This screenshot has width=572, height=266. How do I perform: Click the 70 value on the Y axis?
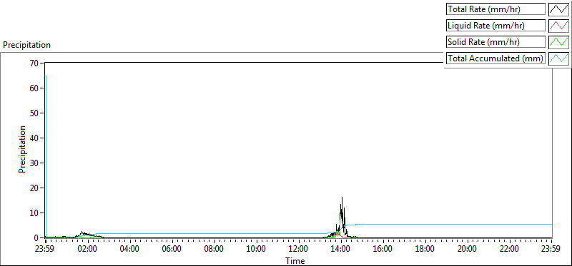coord(35,63)
